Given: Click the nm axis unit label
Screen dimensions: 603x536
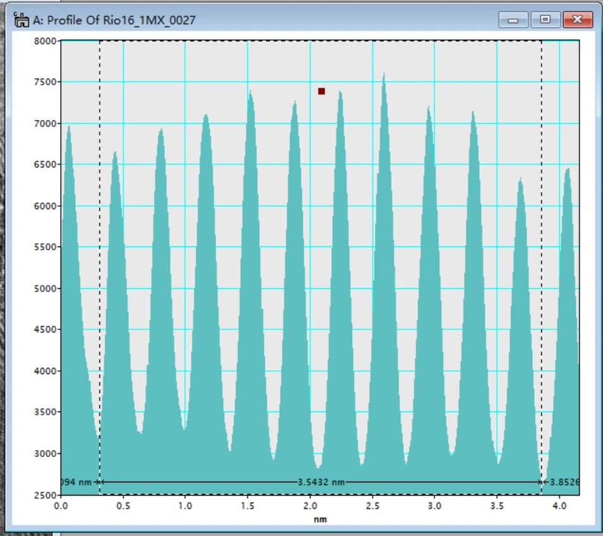Looking at the screenshot, I should [320, 520].
